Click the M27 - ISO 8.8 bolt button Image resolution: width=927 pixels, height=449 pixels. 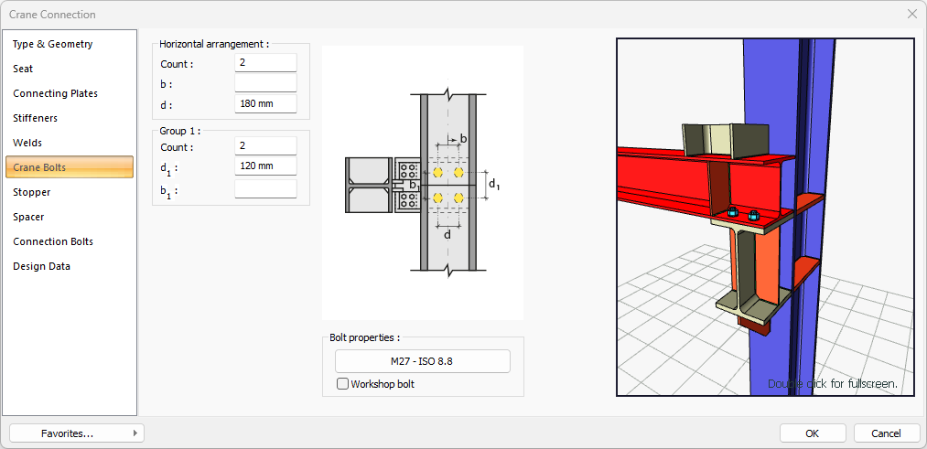422,361
